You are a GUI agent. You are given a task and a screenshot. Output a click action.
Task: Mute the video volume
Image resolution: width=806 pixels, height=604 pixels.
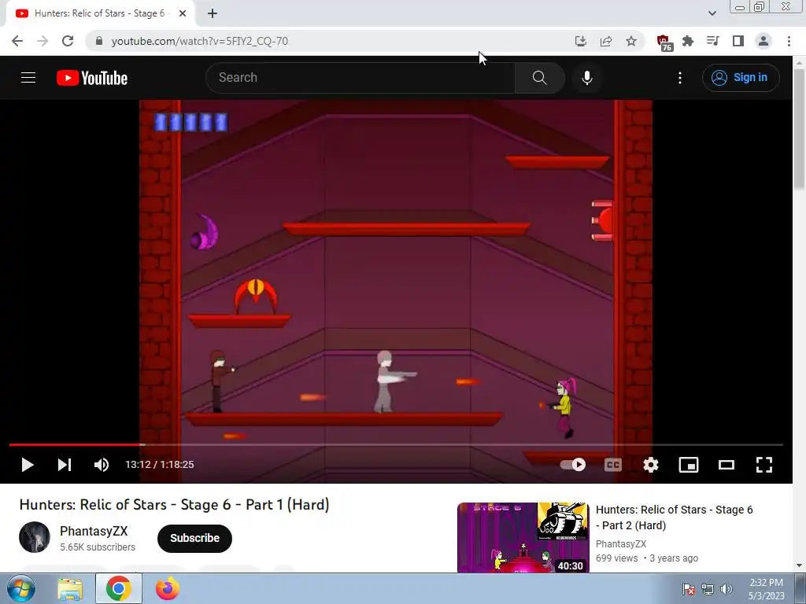click(102, 465)
